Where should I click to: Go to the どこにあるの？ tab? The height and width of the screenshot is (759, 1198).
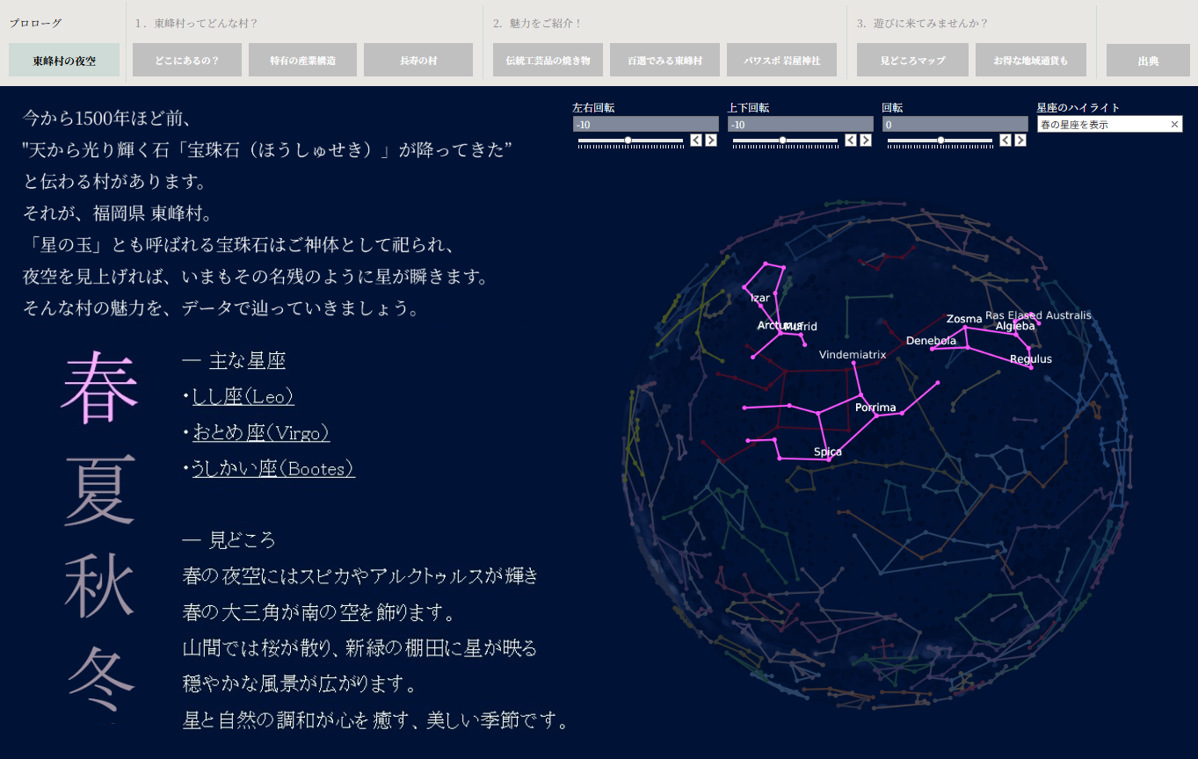pyautogui.click(x=186, y=61)
